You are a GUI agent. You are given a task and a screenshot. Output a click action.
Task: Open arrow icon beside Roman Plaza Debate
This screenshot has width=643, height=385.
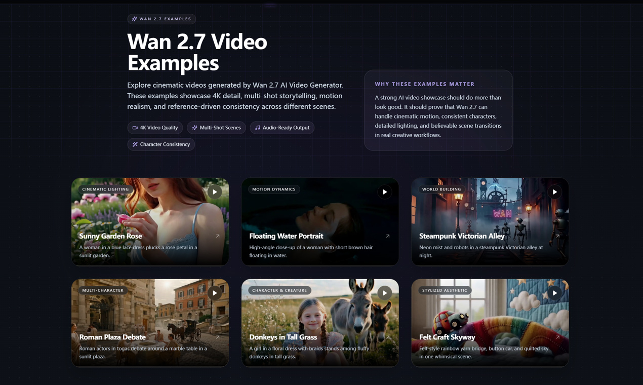click(x=218, y=337)
